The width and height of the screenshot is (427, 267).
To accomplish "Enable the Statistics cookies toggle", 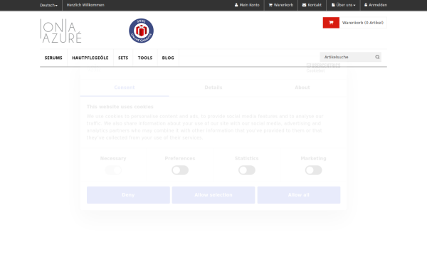I will pyautogui.click(x=247, y=170).
